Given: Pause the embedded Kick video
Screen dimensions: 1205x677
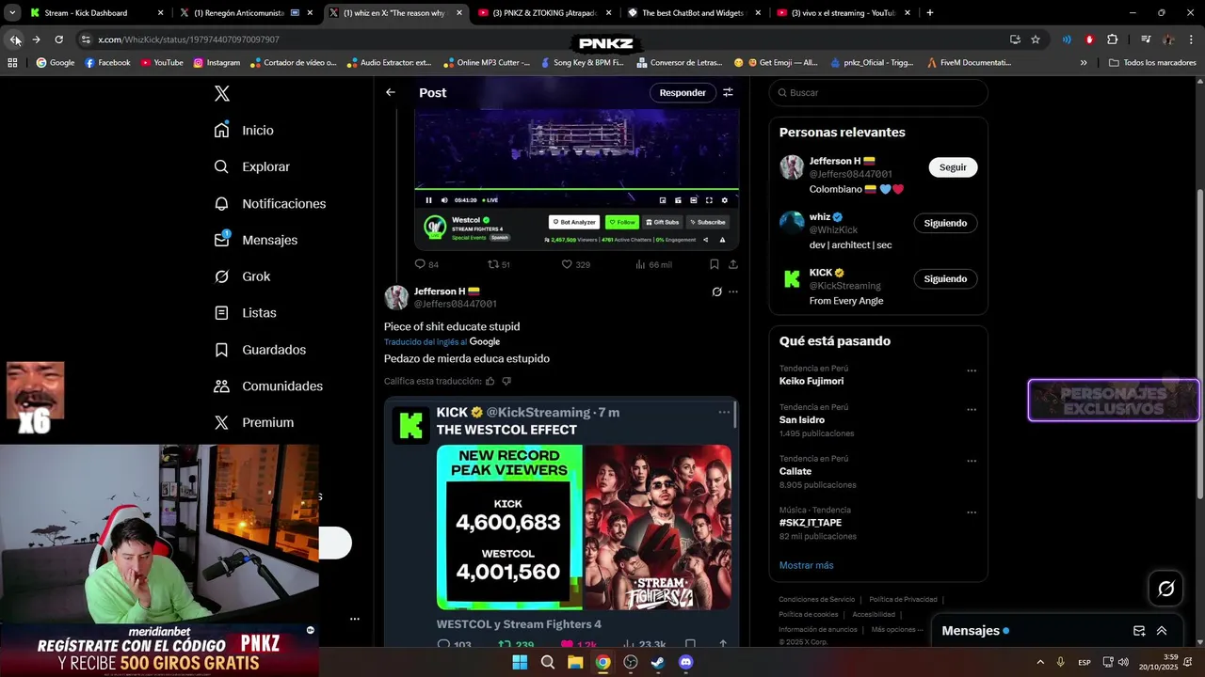Looking at the screenshot, I should 428,200.
